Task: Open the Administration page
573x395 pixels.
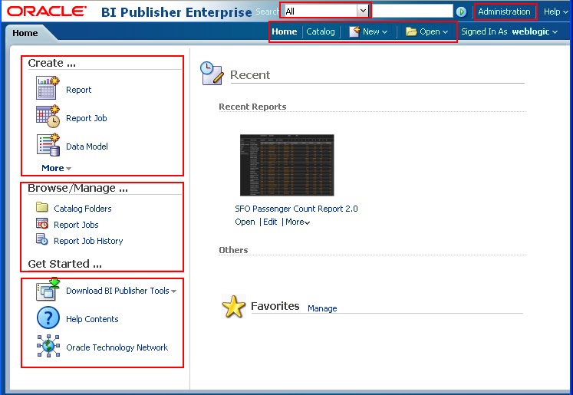Action: (504, 12)
